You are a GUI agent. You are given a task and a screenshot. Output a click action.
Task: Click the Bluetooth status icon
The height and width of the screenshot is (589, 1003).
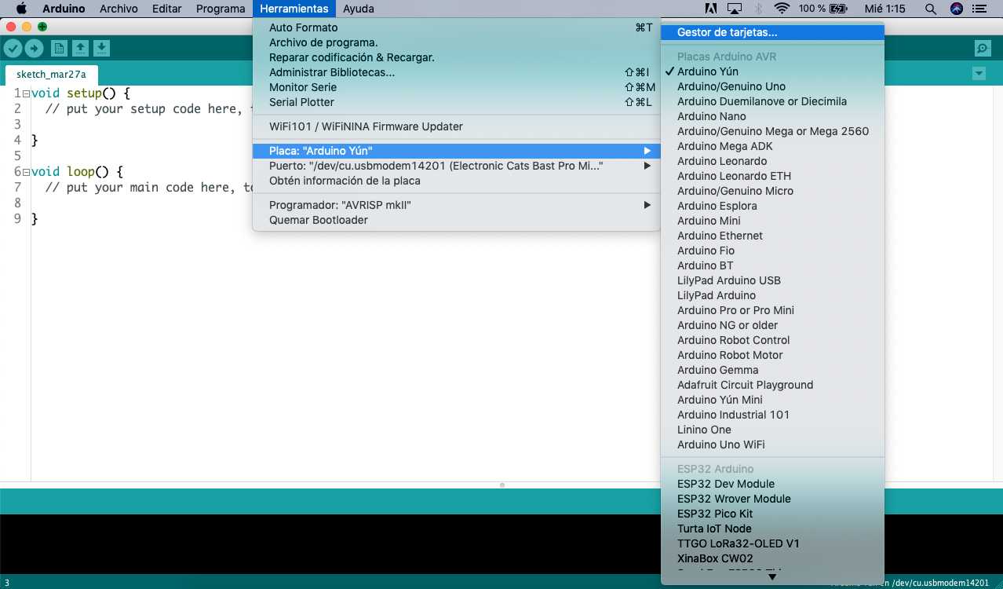pyautogui.click(x=758, y=9)
